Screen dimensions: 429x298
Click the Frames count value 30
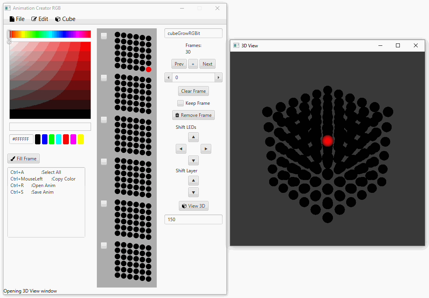point(188,52)
